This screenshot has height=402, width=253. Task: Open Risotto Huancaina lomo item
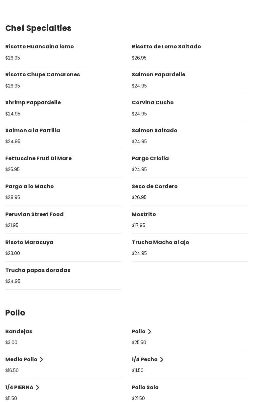coord(39,47)
